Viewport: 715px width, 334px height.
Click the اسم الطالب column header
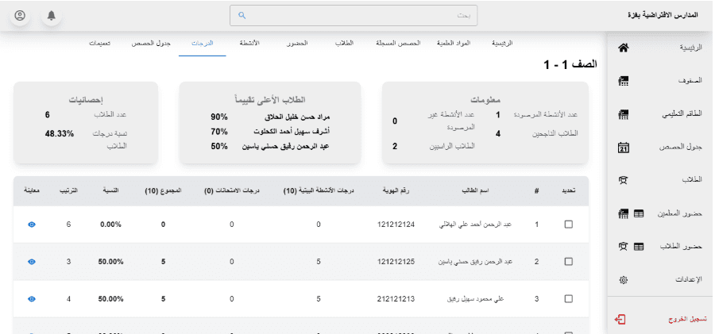(x=475, y=191)
